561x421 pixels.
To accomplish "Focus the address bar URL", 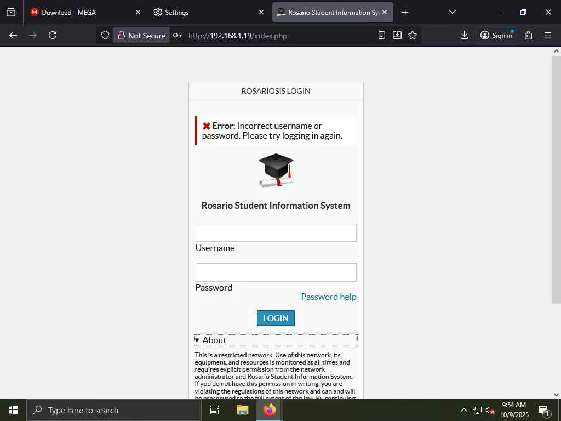I will tap(238, 36).
